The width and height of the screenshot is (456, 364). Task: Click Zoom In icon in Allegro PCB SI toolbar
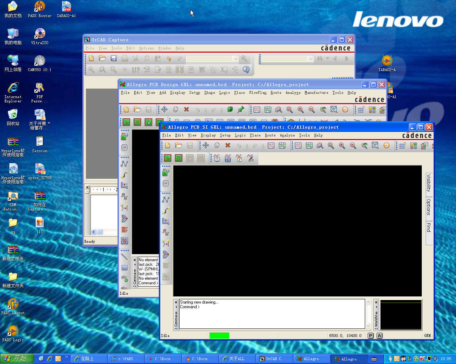coord(342,145)
